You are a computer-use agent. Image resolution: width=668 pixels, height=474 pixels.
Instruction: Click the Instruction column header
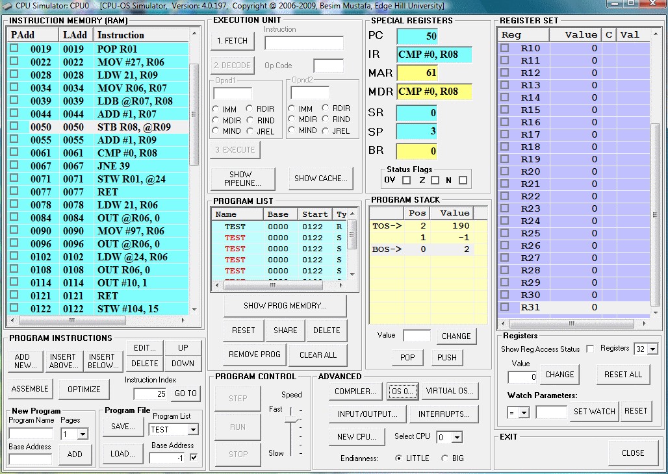[141, 35]
